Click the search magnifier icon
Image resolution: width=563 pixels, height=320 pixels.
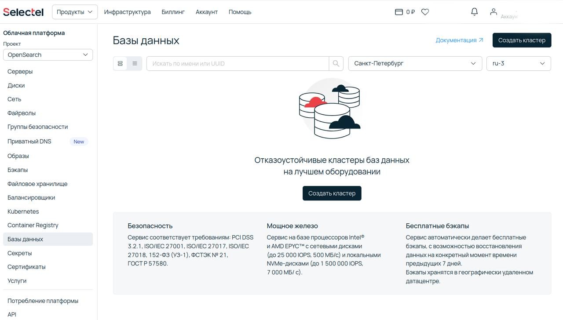pyautogui.click(x=336, y=63)
